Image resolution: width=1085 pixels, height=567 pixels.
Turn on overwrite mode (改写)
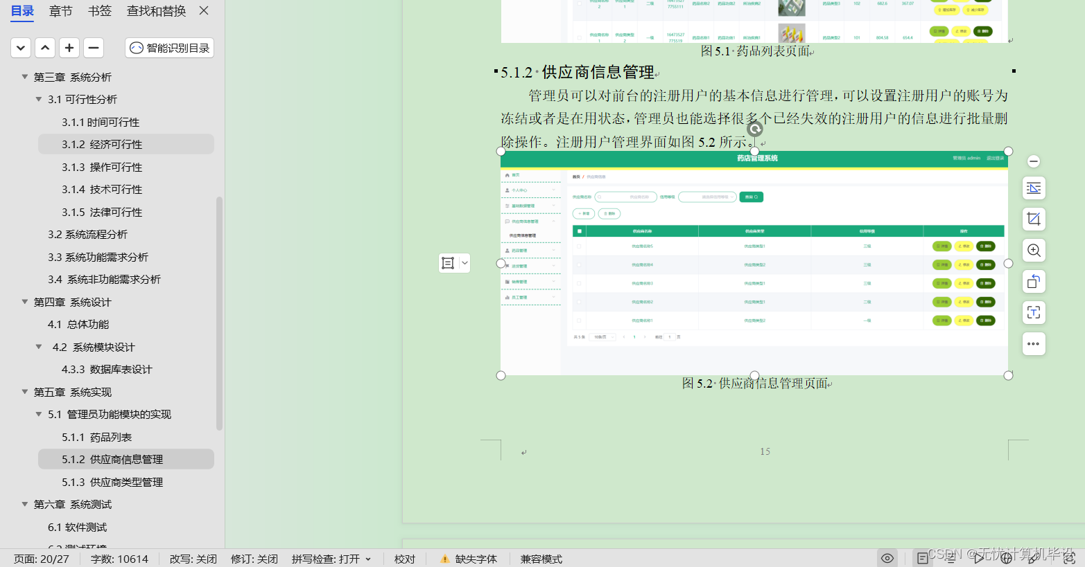[x=192, y=559]
